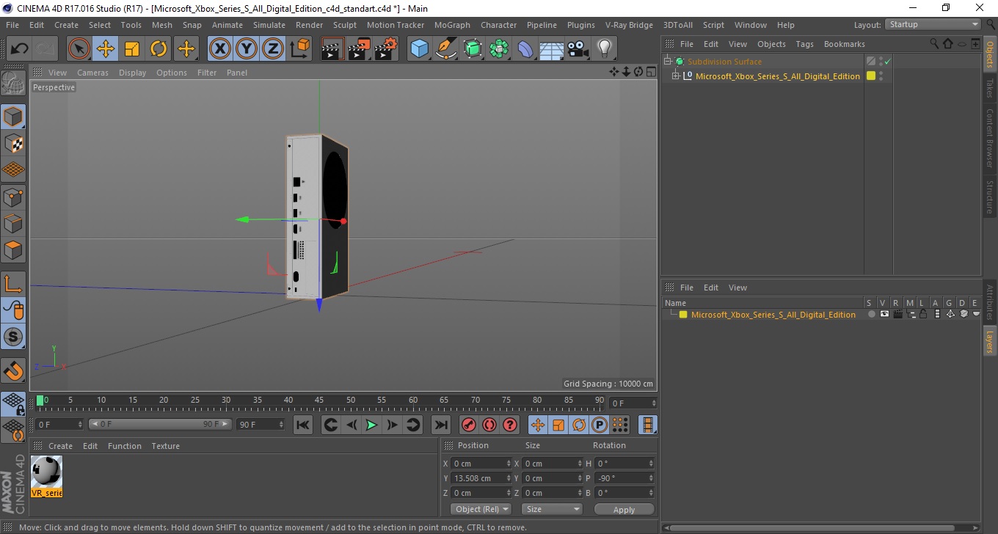Viewport: 998px width, 534px height.
Task: Expand the Subdivision Surface tree node
Action: [x=668, y=62]
